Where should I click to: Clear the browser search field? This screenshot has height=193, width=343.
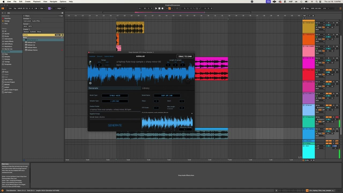coord(62,13)
